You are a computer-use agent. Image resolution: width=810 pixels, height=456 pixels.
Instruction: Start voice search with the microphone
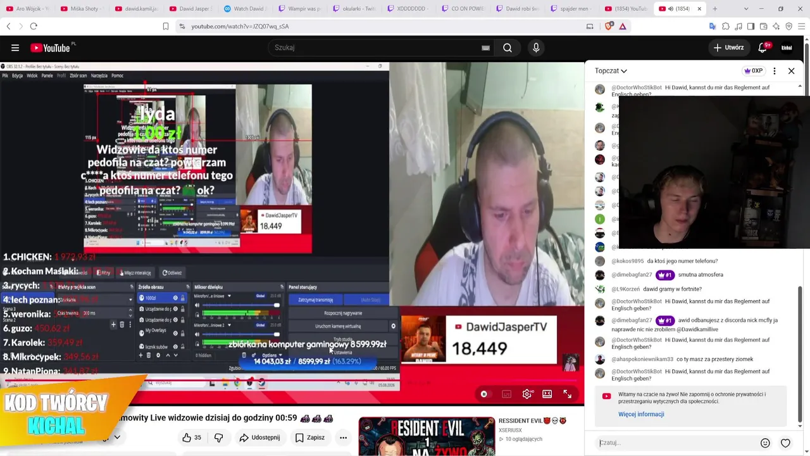pyautogui.click(x=536, y=47)
